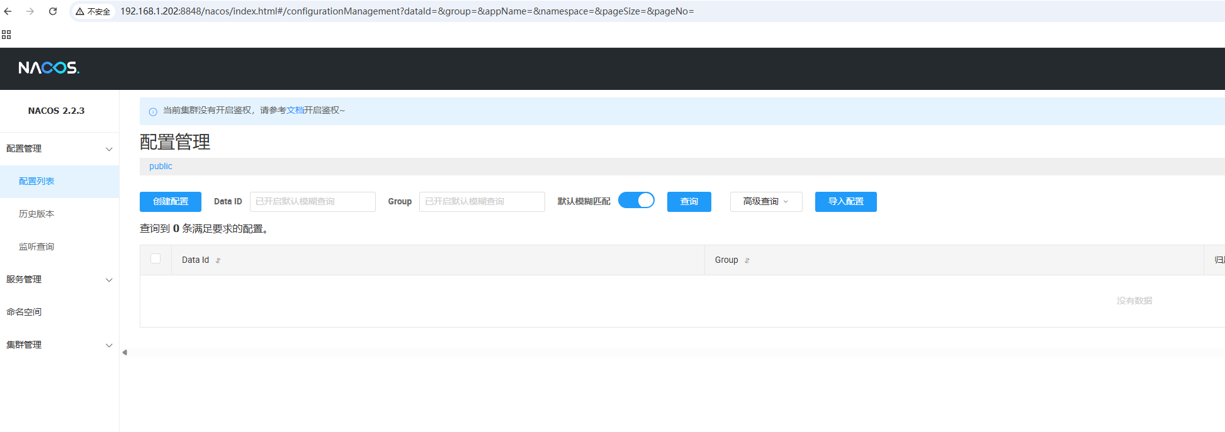This screenshot has width=1225, height=432.
Task: Click the info icon in the auth notice
Action: [x=153, y=112]
